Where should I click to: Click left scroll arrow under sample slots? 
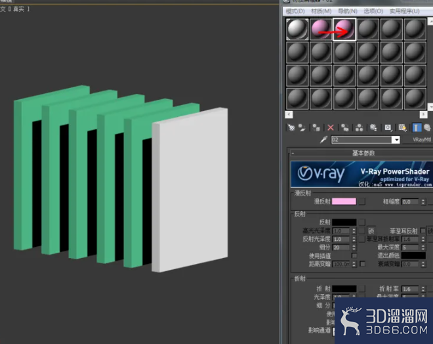[x=289, y=114]
